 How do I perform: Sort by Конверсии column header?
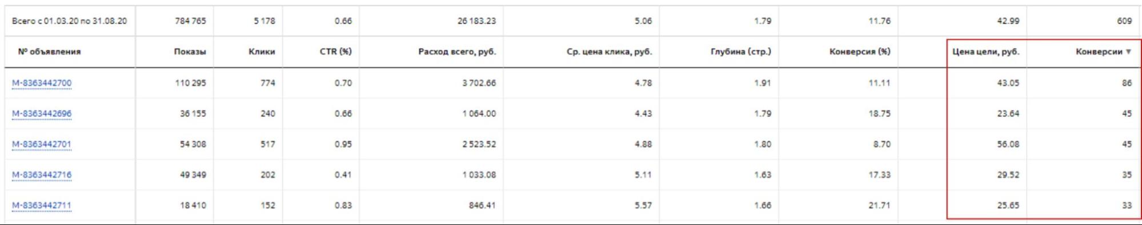pyautogui.click(x=1099, y=52)
